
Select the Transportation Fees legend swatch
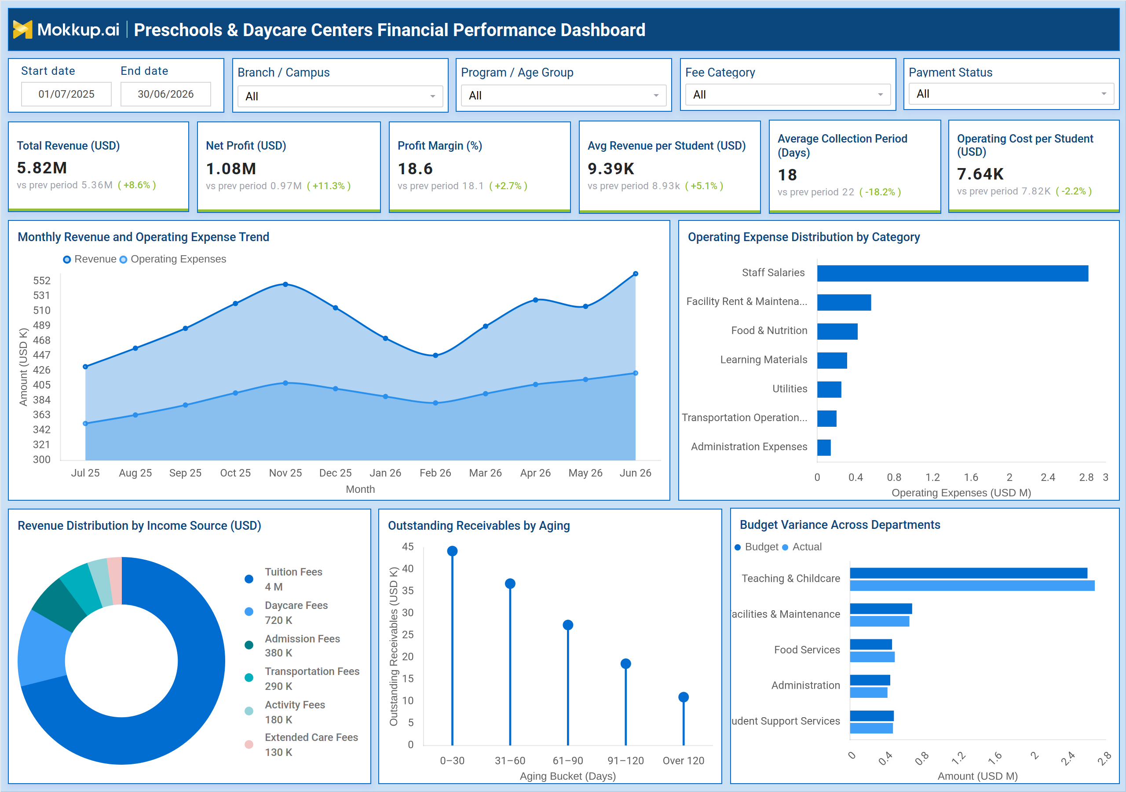pyautogui.click(x=249, y=678)
